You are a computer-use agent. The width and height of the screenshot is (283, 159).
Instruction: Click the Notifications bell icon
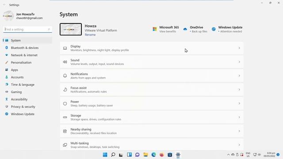65,76
